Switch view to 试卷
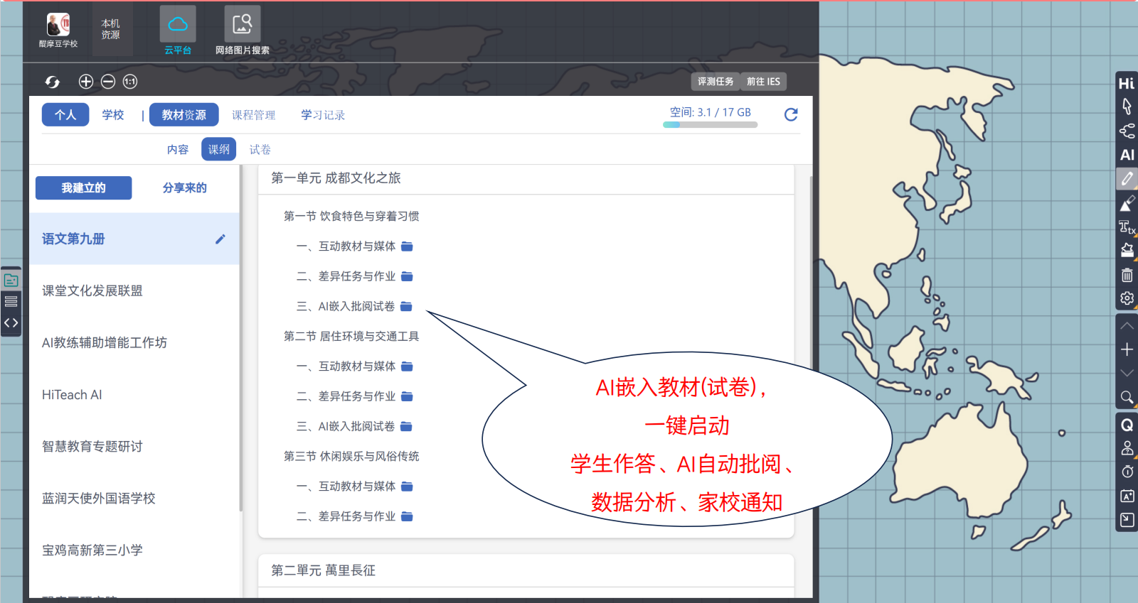Image resolution: width=1138 pixels, height=603 pixels. 260,150
